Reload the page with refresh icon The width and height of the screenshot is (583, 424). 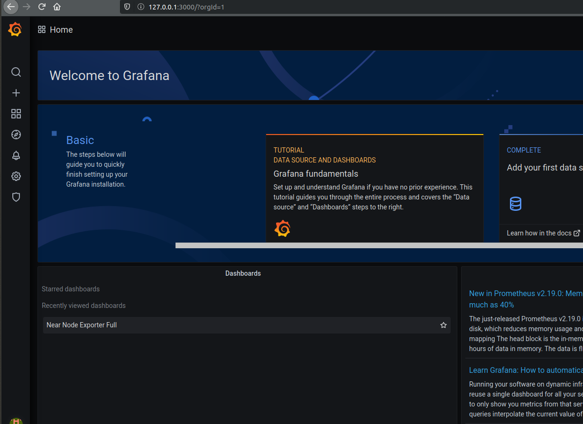(x=42, y=7)
